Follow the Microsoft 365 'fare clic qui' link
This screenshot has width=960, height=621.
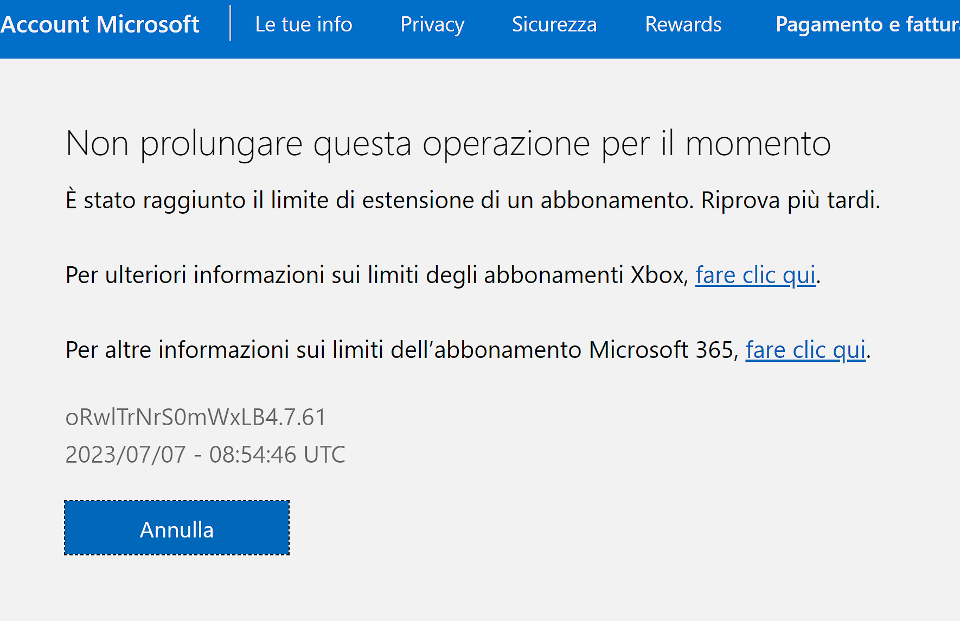point(805,350)
